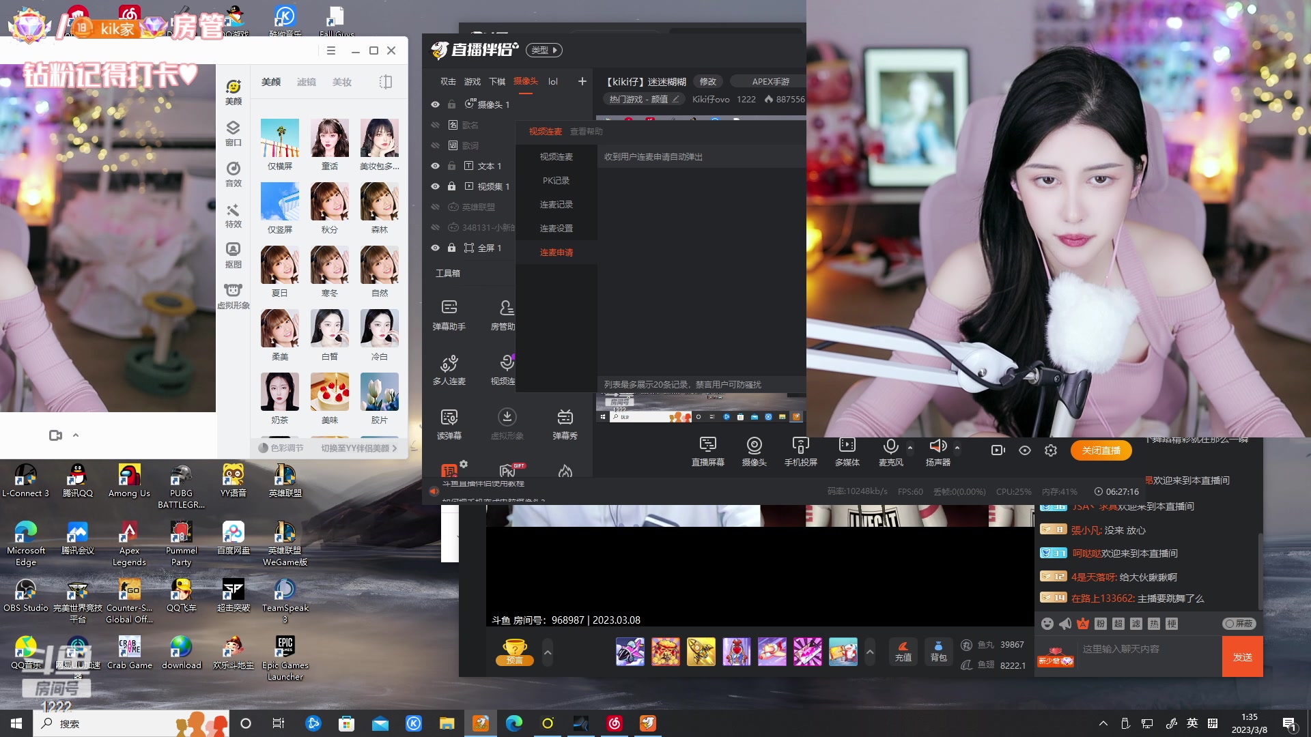Show the 英雄联盟 source
This screenshot has height=737, width=1311.
435,207
